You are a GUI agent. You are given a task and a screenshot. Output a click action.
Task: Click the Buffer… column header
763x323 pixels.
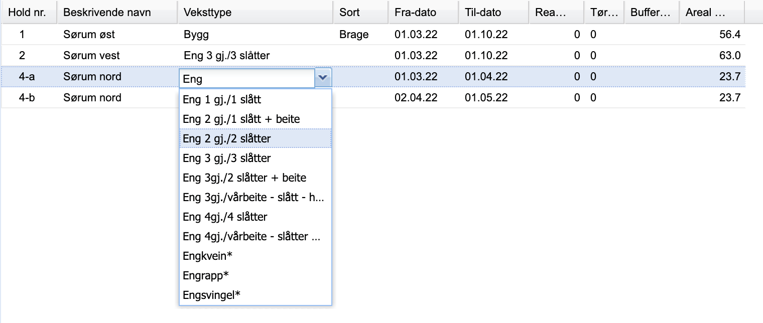pos(652,12)
